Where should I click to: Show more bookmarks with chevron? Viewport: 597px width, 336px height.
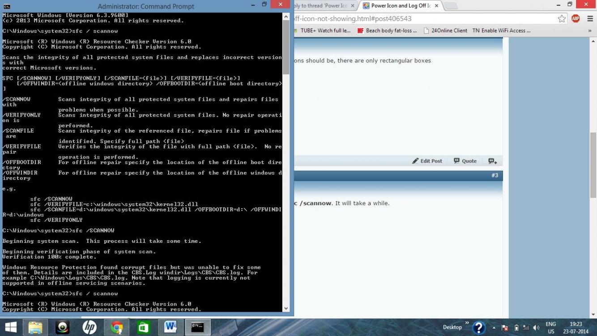point(590,31)
